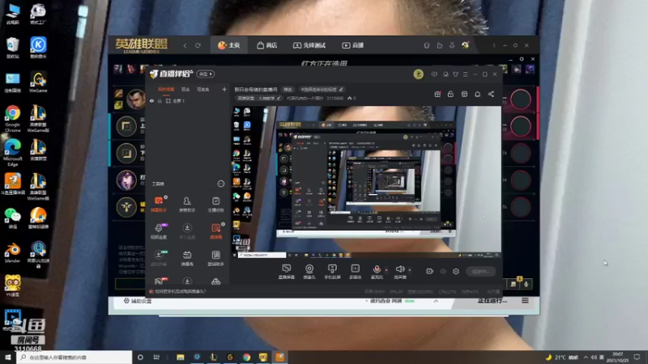Add a new scene with plus button
Screen dimensions: 648x364
tap(224, 90)
